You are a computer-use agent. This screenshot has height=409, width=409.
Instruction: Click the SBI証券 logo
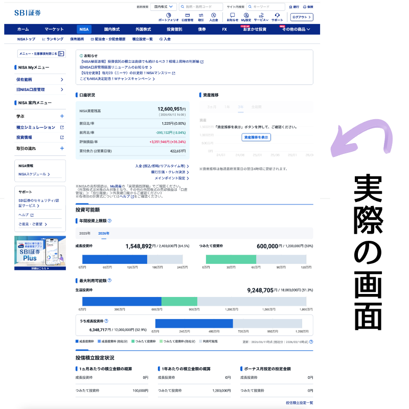pyautogui.click(x=28, y=13)
